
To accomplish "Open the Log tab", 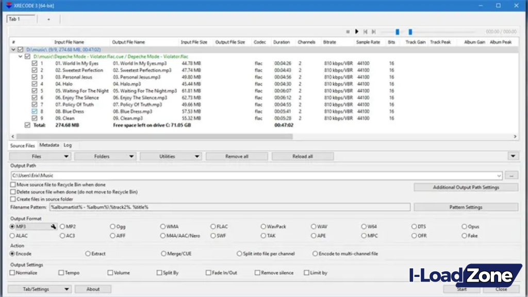I will coord(68,145).
